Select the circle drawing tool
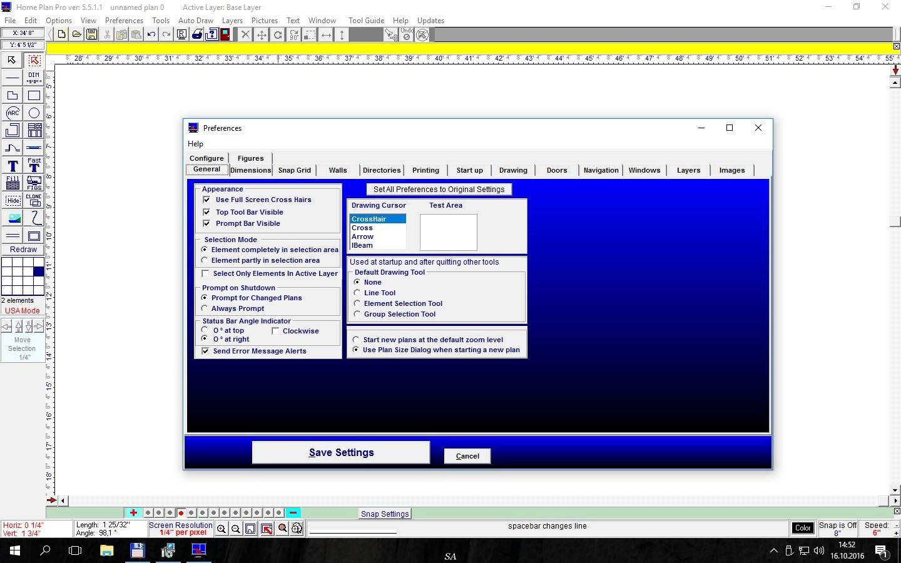901x563 pixels. click(x=34, y=113)
